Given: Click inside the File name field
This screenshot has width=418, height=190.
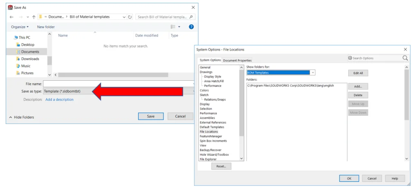Looking at the screenshot, I should pyautogui.click(x=118, y=84).
